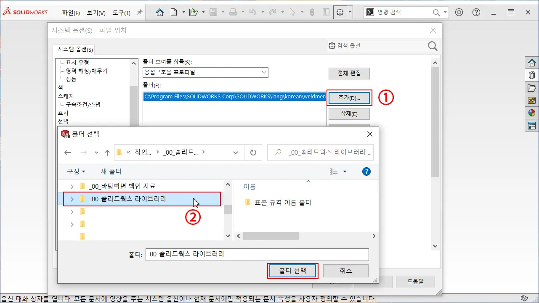Open a file using the Open icon
The image size is (539, 303).
[x=193, y=12]
